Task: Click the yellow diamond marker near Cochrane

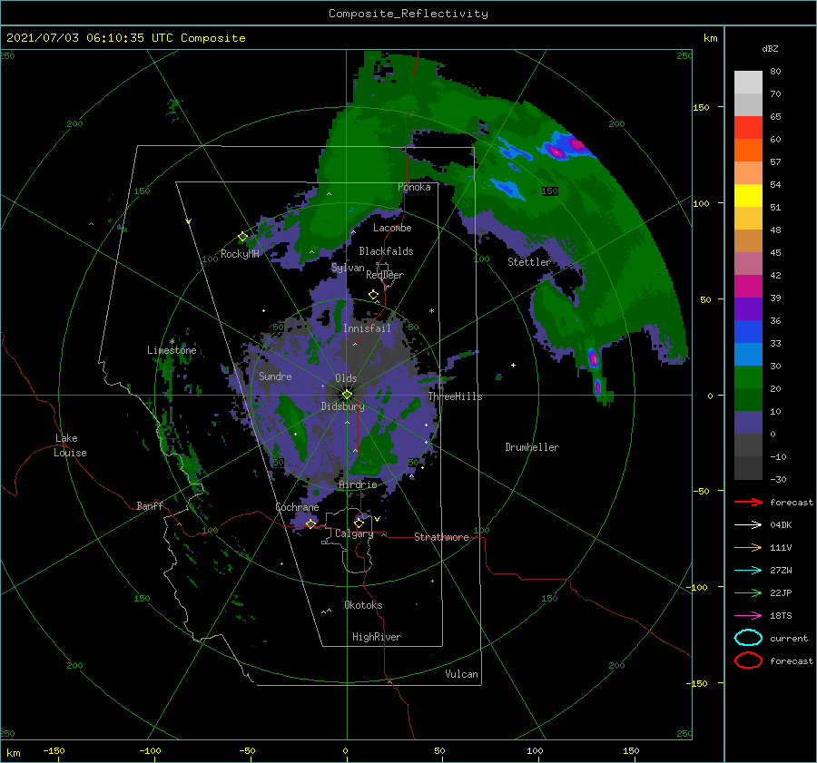Action: pyautogui.click(x=310, y=523)
